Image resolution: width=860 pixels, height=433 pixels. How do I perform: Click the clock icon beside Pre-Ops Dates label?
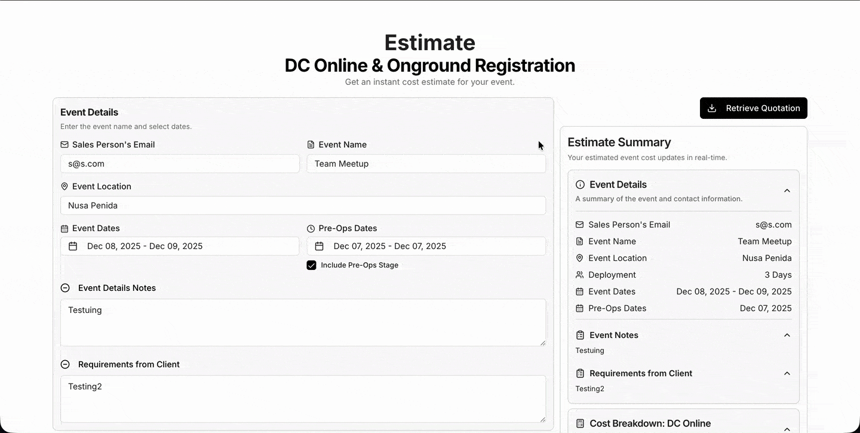click(311, 228)
